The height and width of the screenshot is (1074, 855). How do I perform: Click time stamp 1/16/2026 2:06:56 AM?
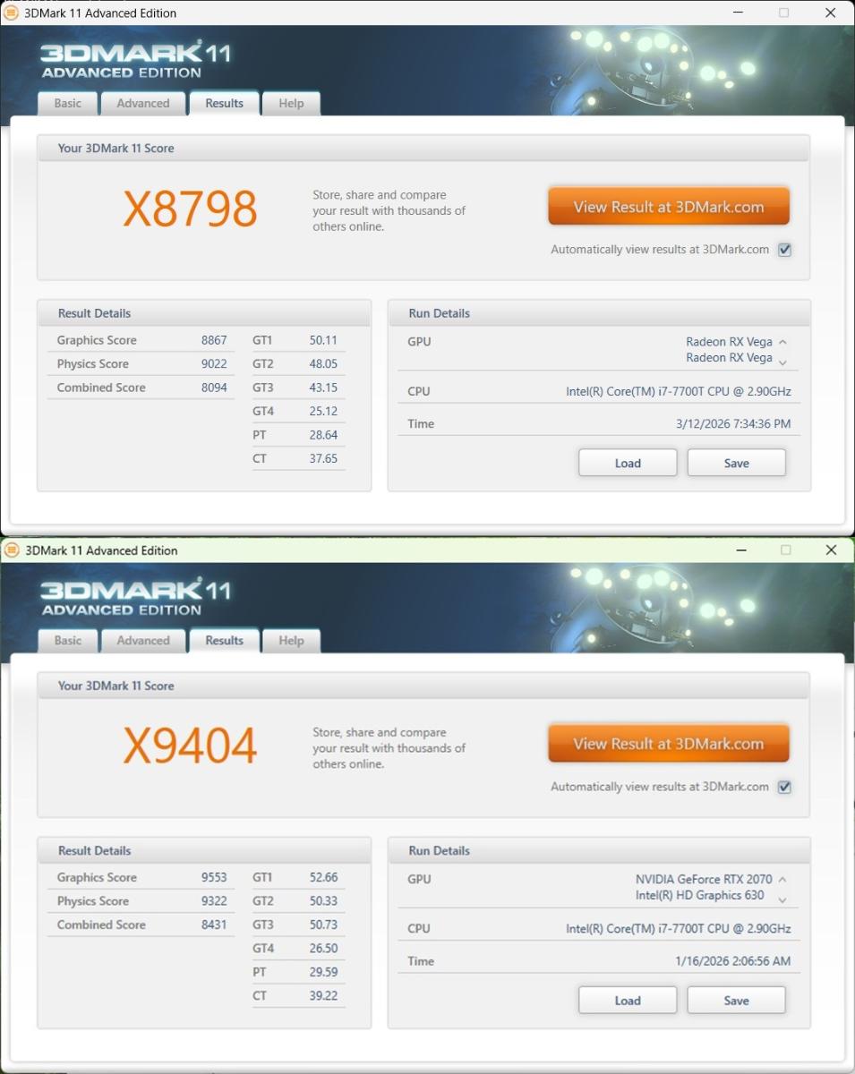pyautogui.click(x=733, y=960)
